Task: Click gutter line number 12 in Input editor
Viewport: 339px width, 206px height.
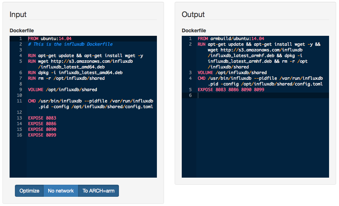Action: coord(20,112)
